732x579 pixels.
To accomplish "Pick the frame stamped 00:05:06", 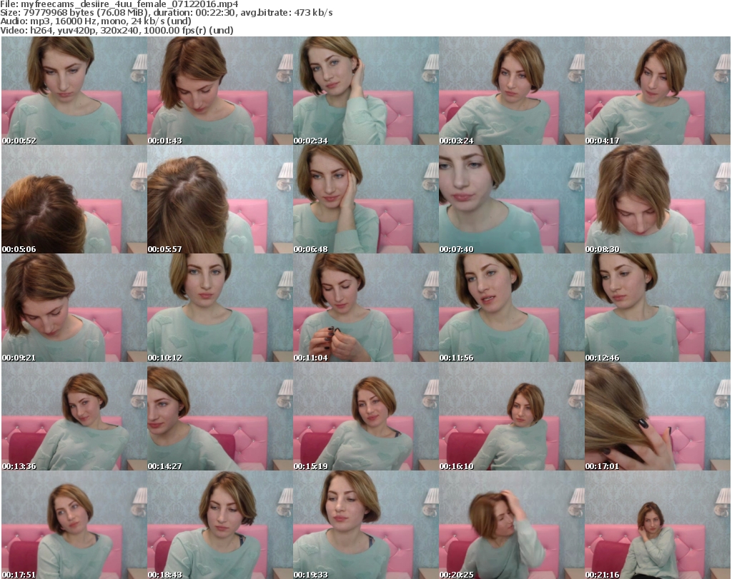I will [x=74, y=199].
